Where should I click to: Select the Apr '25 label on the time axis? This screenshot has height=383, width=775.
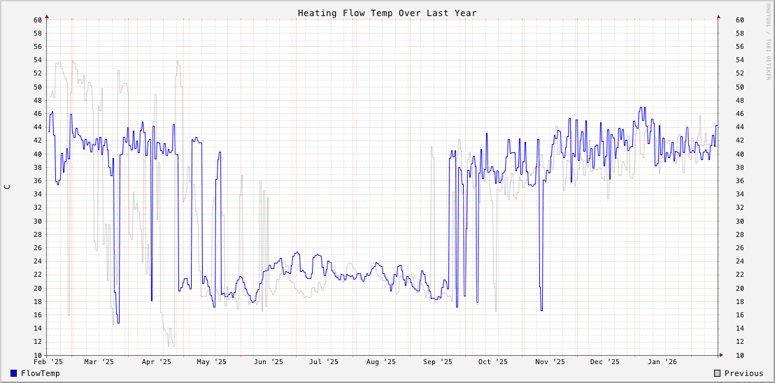tap(156, 361)
